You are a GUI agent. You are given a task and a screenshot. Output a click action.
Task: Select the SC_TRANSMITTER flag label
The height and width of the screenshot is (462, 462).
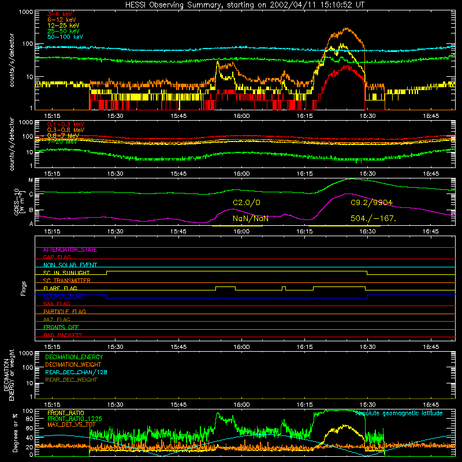67,281
